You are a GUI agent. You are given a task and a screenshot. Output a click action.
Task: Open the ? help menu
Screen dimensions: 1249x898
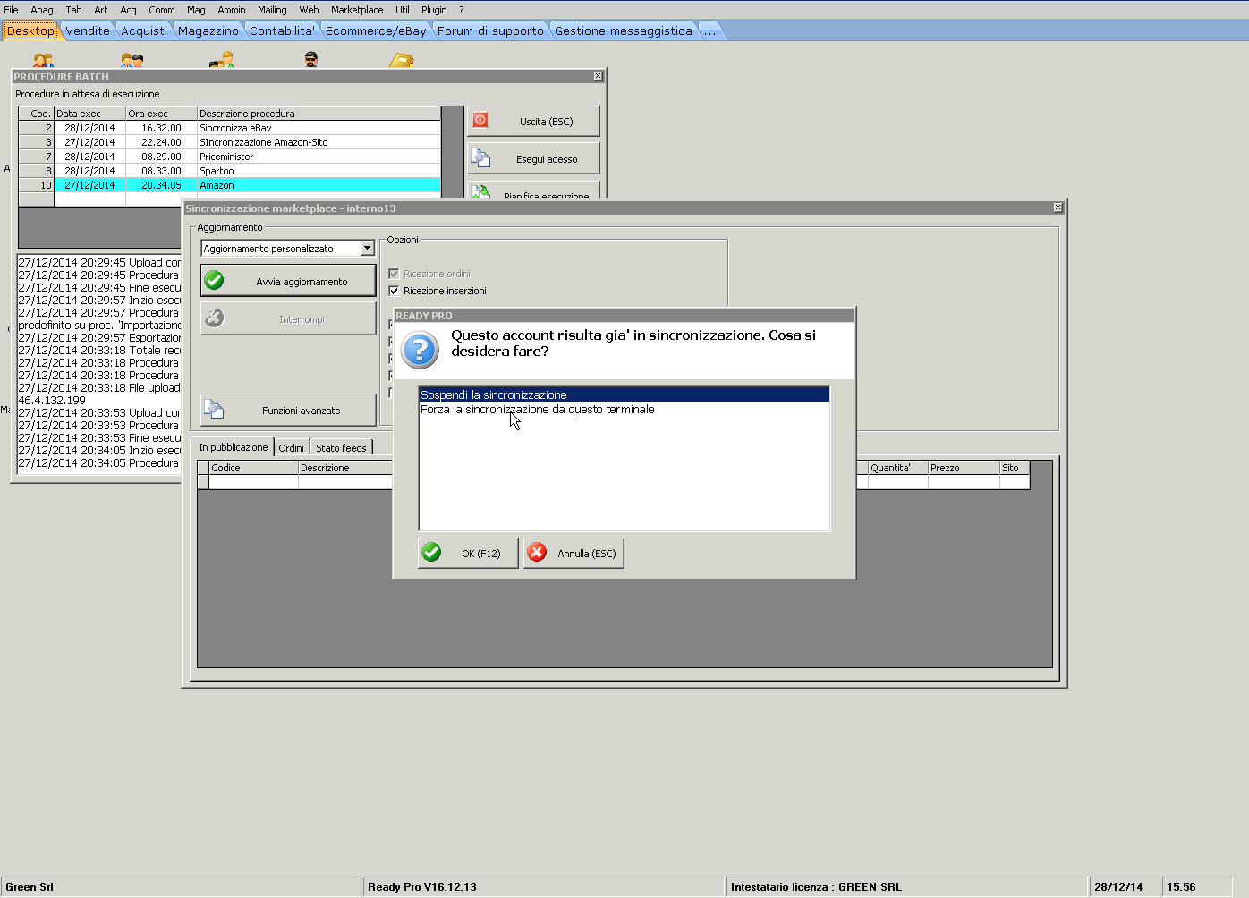tap(462, 10)
